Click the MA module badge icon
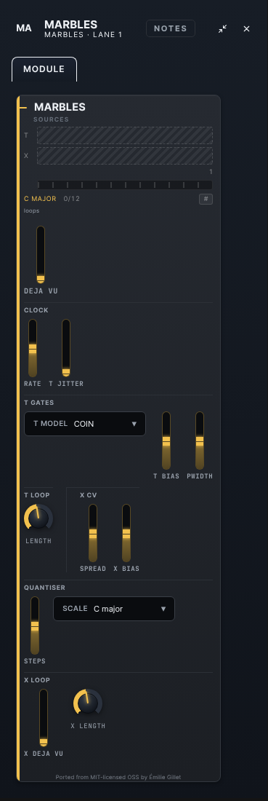Viewport: 268px width, 801px height. tap(24, 28)
